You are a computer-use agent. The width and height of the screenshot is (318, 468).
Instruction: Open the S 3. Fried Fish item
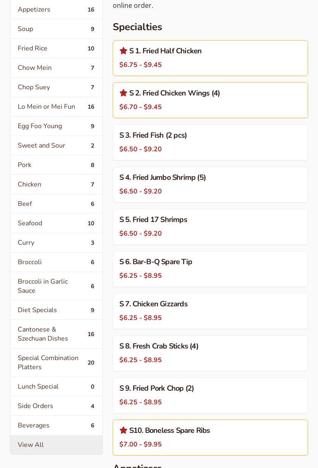[210, 142]
